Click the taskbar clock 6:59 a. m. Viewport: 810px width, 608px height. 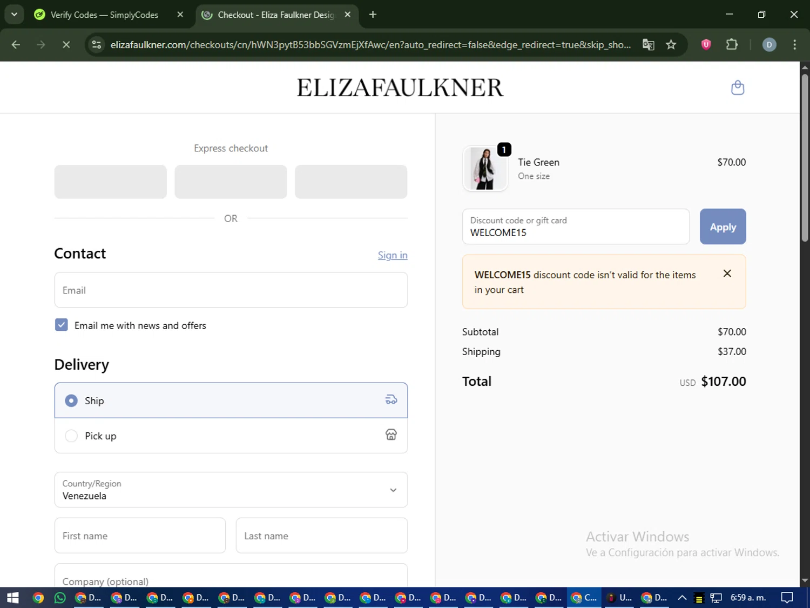click(x=748, y=598)
